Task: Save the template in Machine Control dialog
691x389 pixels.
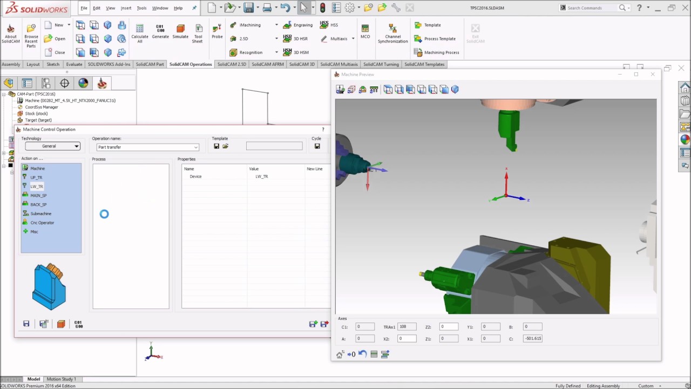Action: click(216, 146)
